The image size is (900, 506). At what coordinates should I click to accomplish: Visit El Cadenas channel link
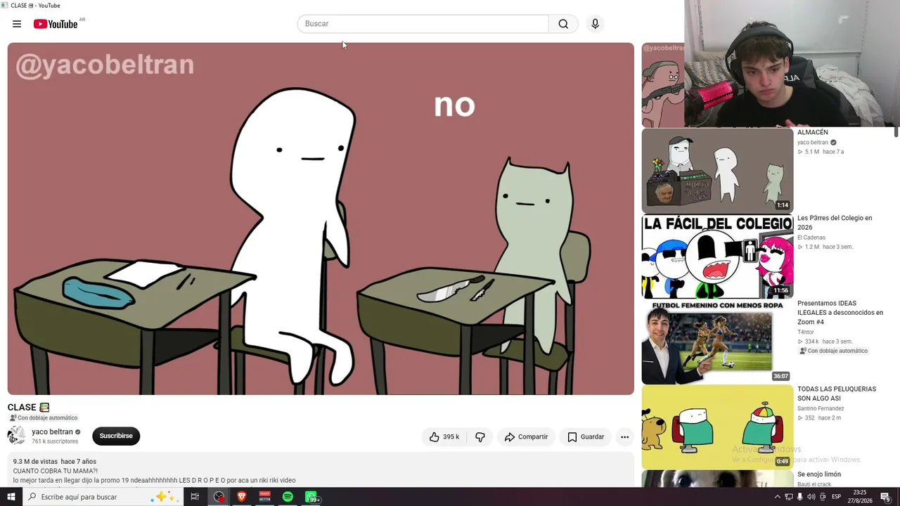coord(811,238)
